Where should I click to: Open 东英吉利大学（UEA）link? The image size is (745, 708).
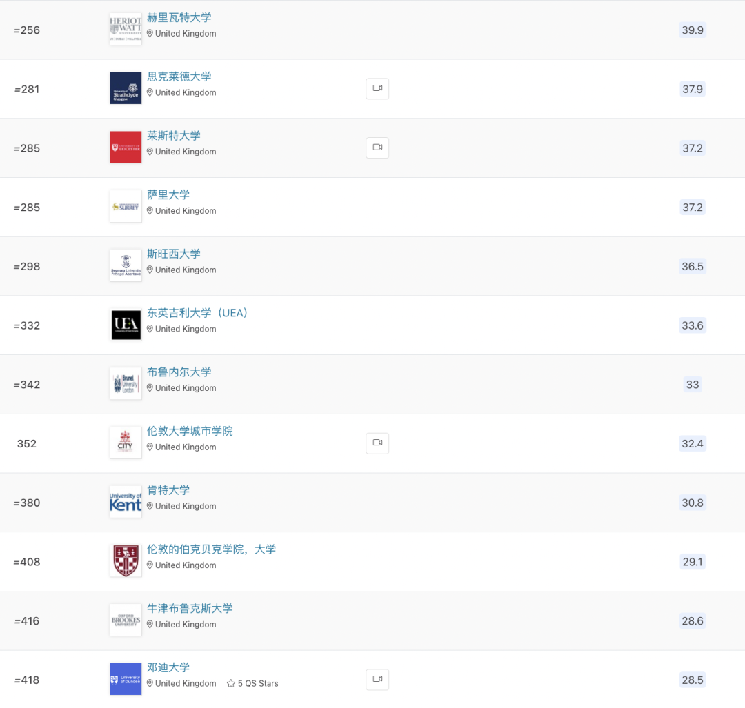[198, 313]
